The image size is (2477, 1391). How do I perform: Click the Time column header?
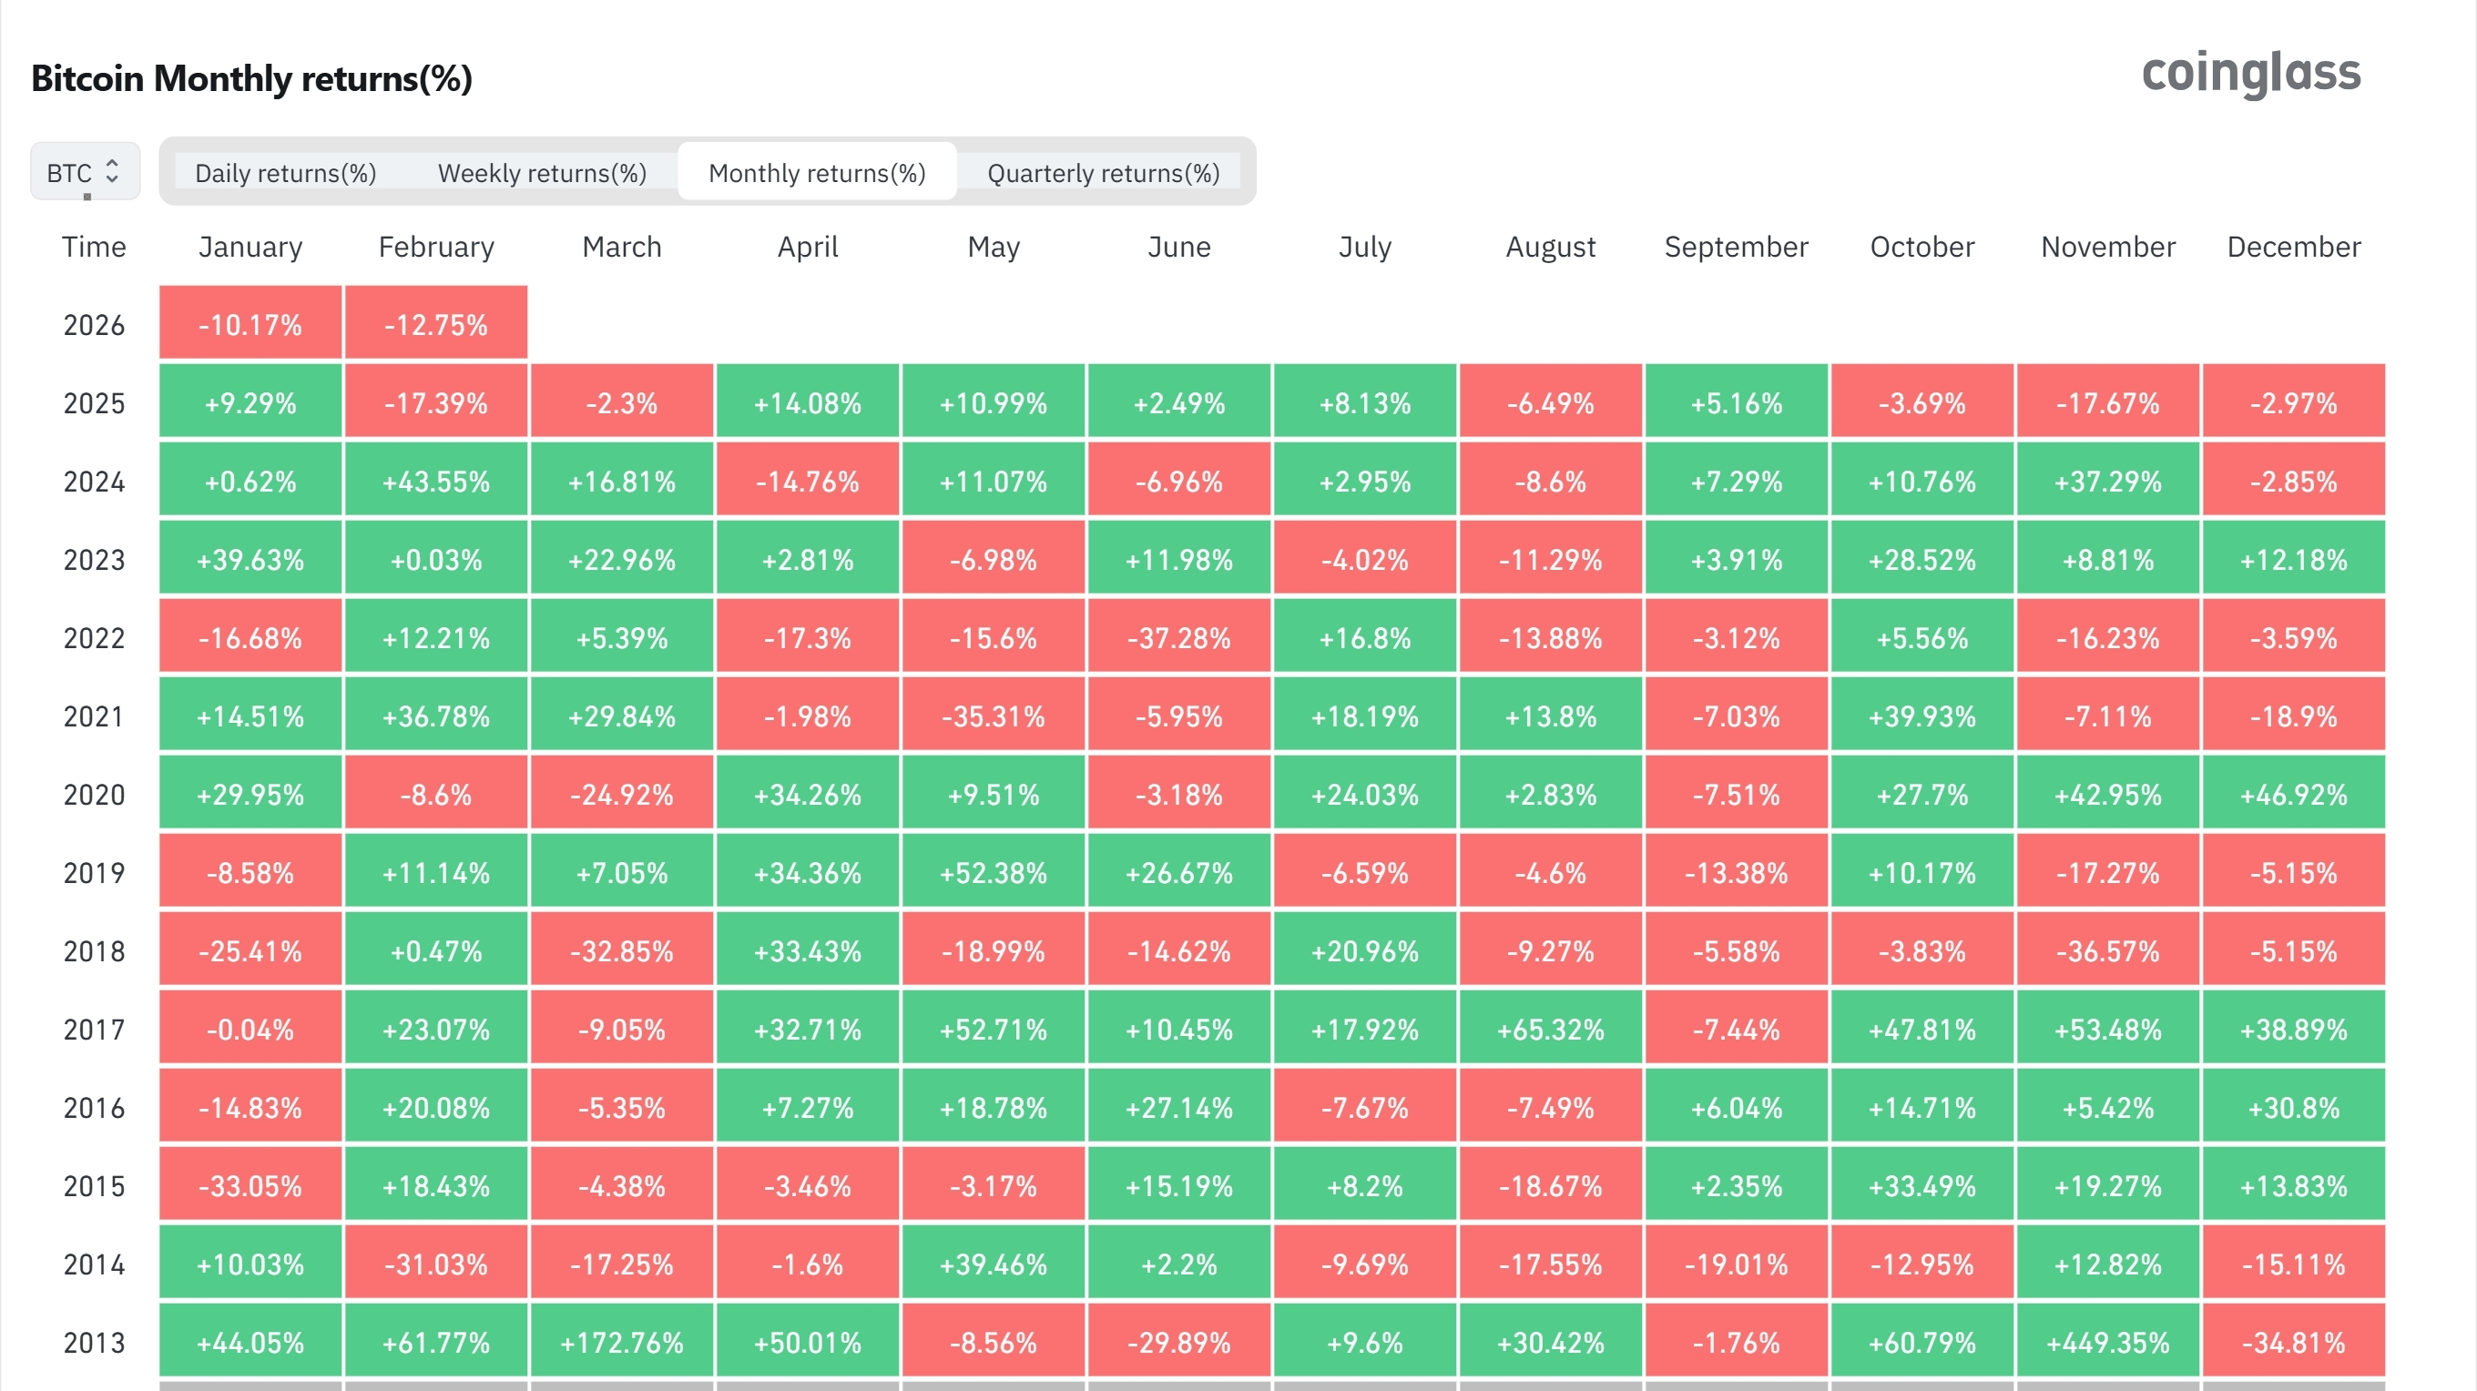(94, 247)
